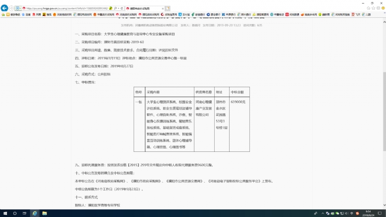Viewport: 386px width, 217px height.
Task: Go back with the browser back arrow
Action: pos(4,8)
